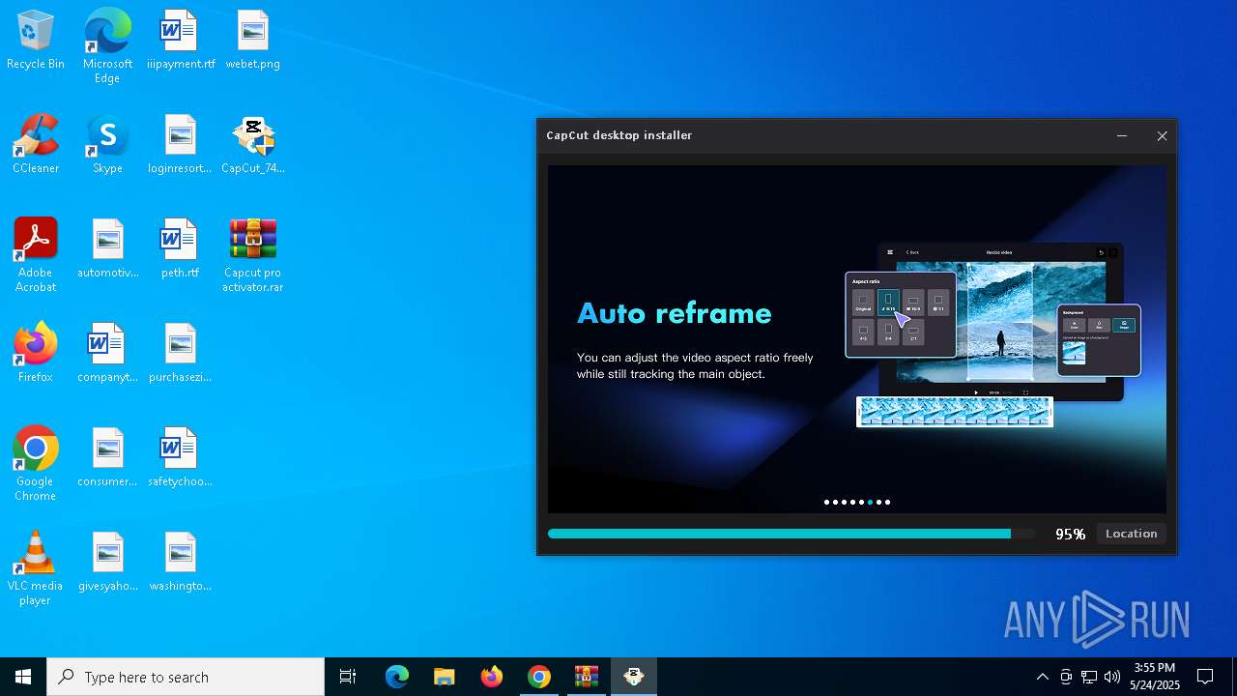The image size is (1237, 696).
Task: Select the loginresort image file icon
Action: pos(181,145)
